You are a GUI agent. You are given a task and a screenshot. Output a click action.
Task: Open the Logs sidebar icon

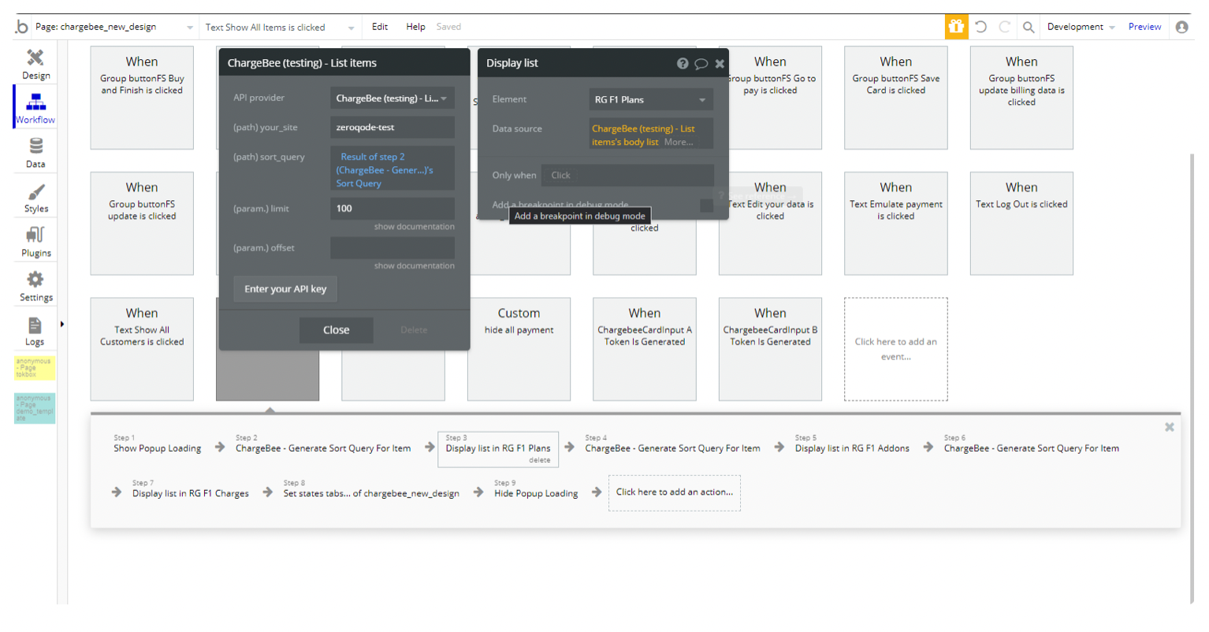point(35,331)
